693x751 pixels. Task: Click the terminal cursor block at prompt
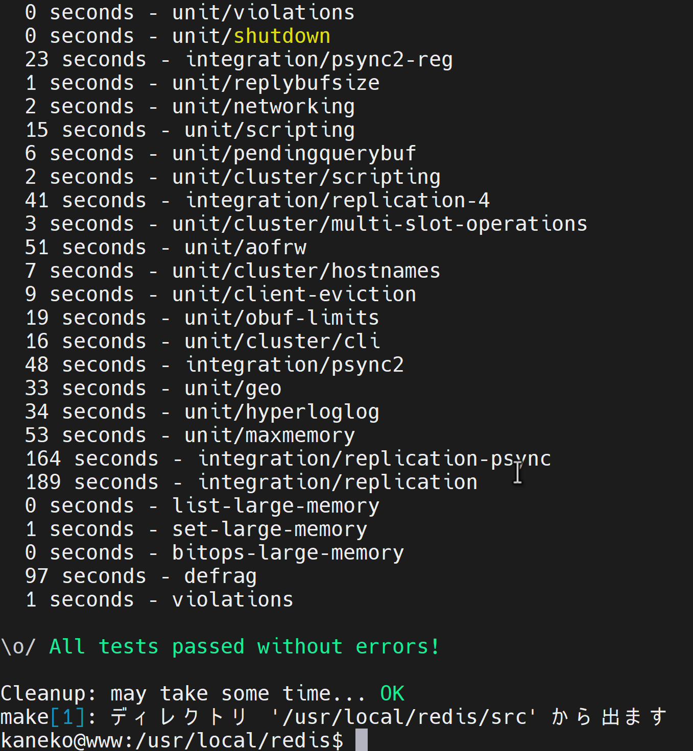pyautogui.click(x=362, y=740)
